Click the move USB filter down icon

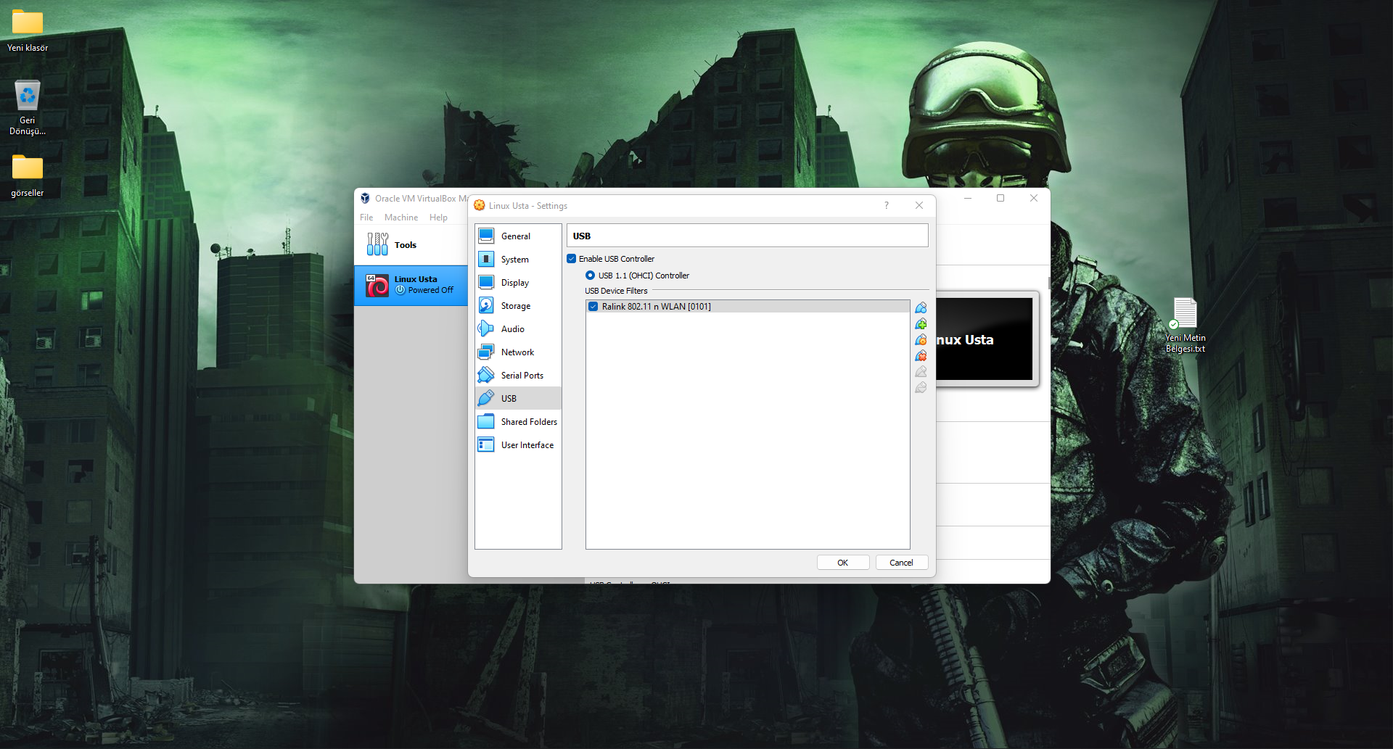click(x=921, y=387)
